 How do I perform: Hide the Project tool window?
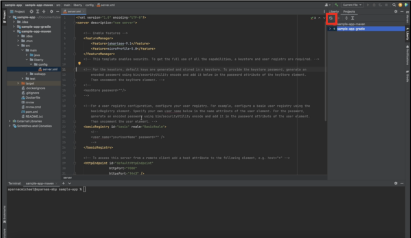pos(58,12)
